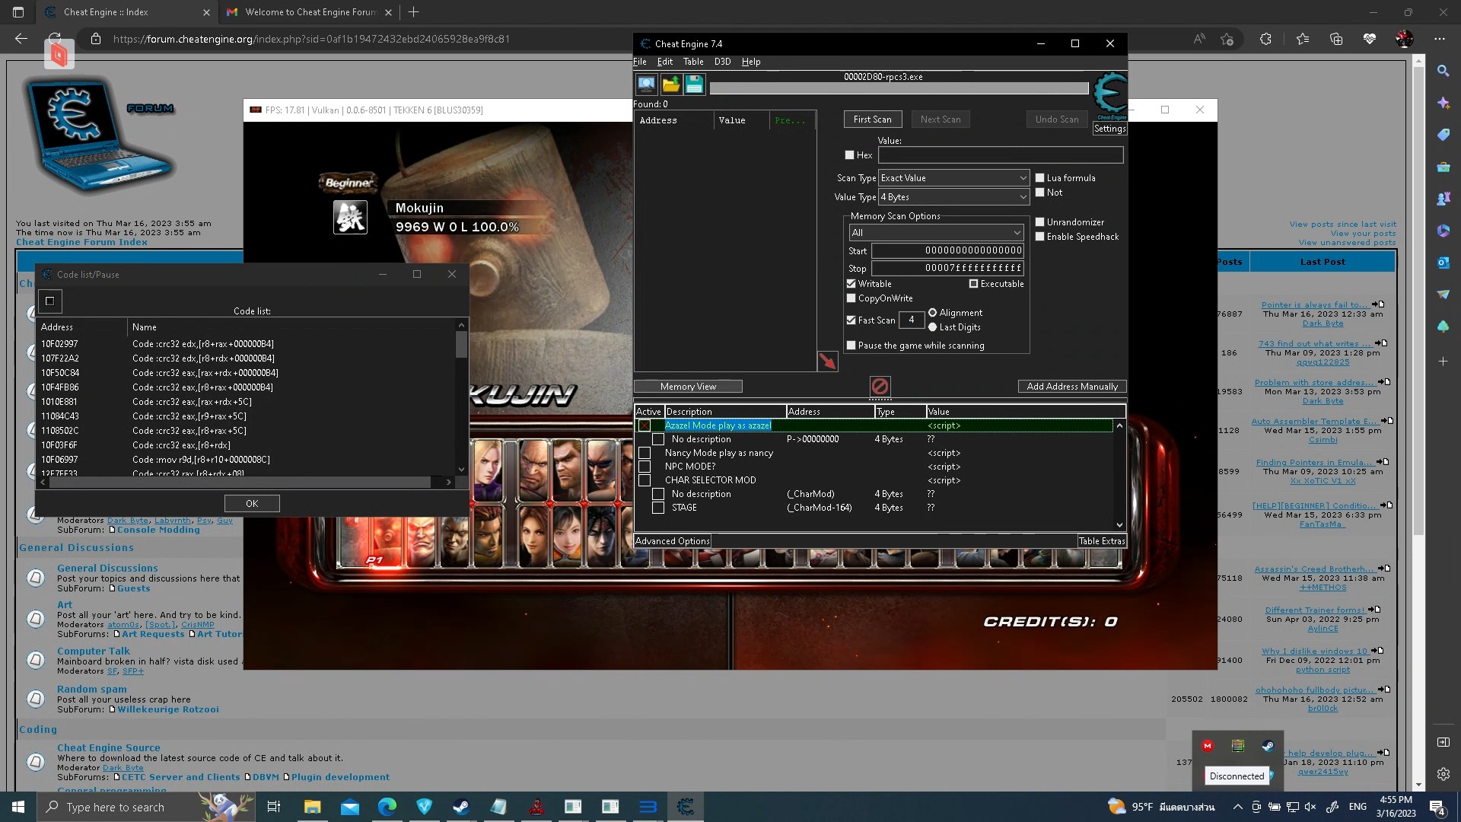Toggle Enable Speedhack checkbox
Image resolution: width=1461 pixels, height=822 pixels.
(x=1039, y=237)
